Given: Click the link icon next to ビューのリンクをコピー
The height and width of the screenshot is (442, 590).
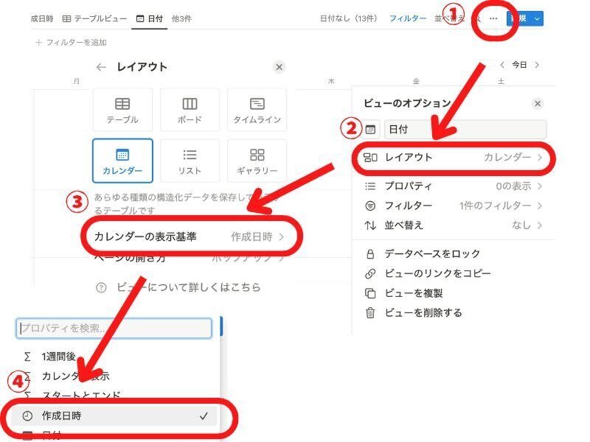Looking at the screenshot, I should [x=370, y=273].
